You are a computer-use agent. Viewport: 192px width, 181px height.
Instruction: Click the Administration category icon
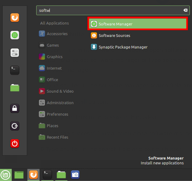point(42,103)
